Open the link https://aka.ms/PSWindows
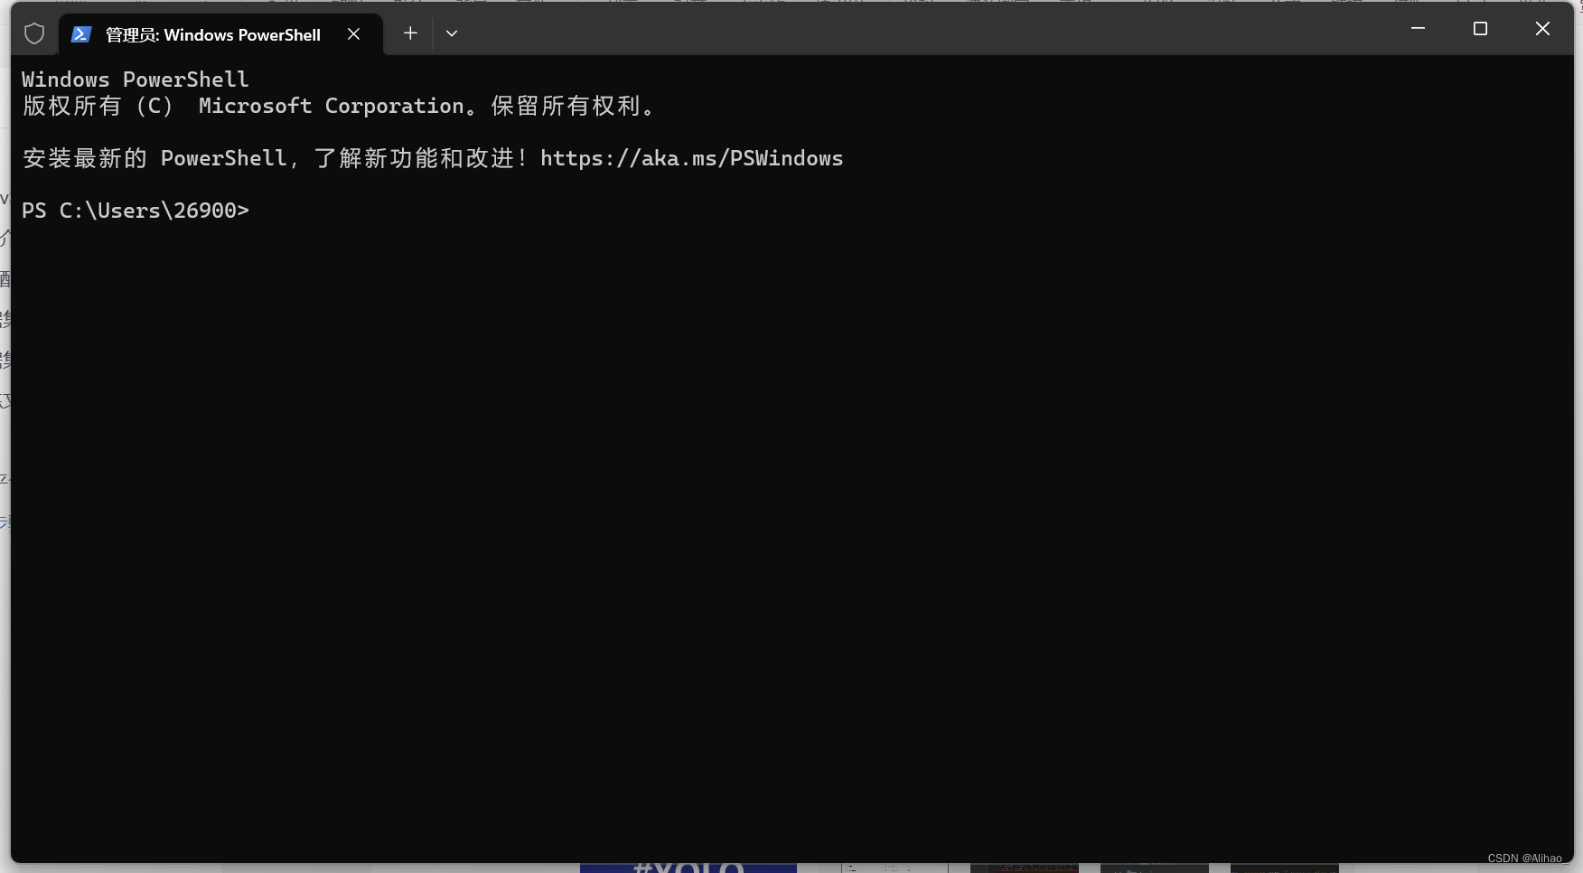Screen dimensions: 1583x873 point(691,158)
